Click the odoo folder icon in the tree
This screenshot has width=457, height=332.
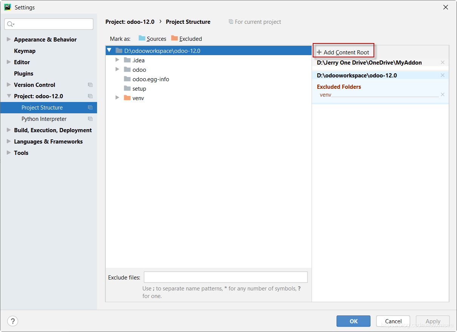click(127, 69)
